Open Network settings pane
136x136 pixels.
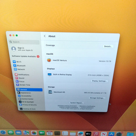pos(20,69)
